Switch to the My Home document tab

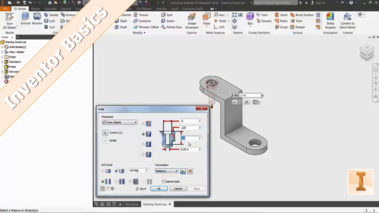pyautogui.click(x=132, y=204)
